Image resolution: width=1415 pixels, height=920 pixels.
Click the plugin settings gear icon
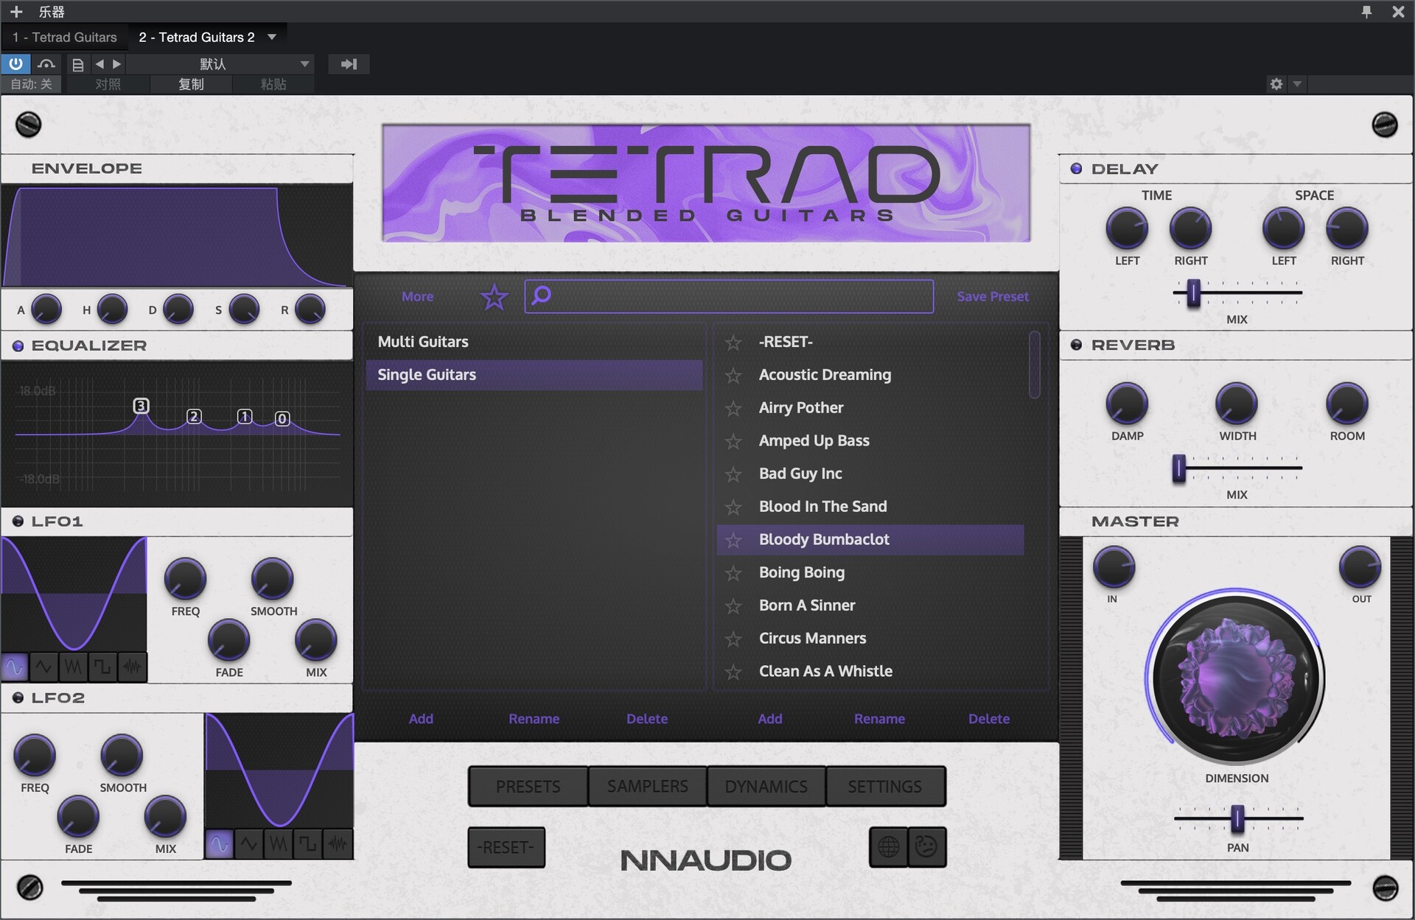(x=1276, y=84)
